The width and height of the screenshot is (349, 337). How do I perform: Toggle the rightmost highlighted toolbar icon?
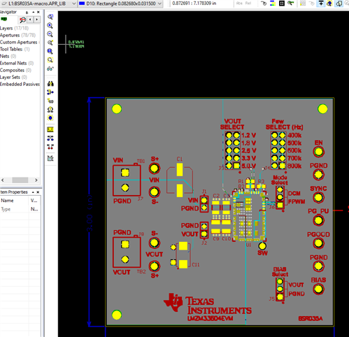pos(339,3)
